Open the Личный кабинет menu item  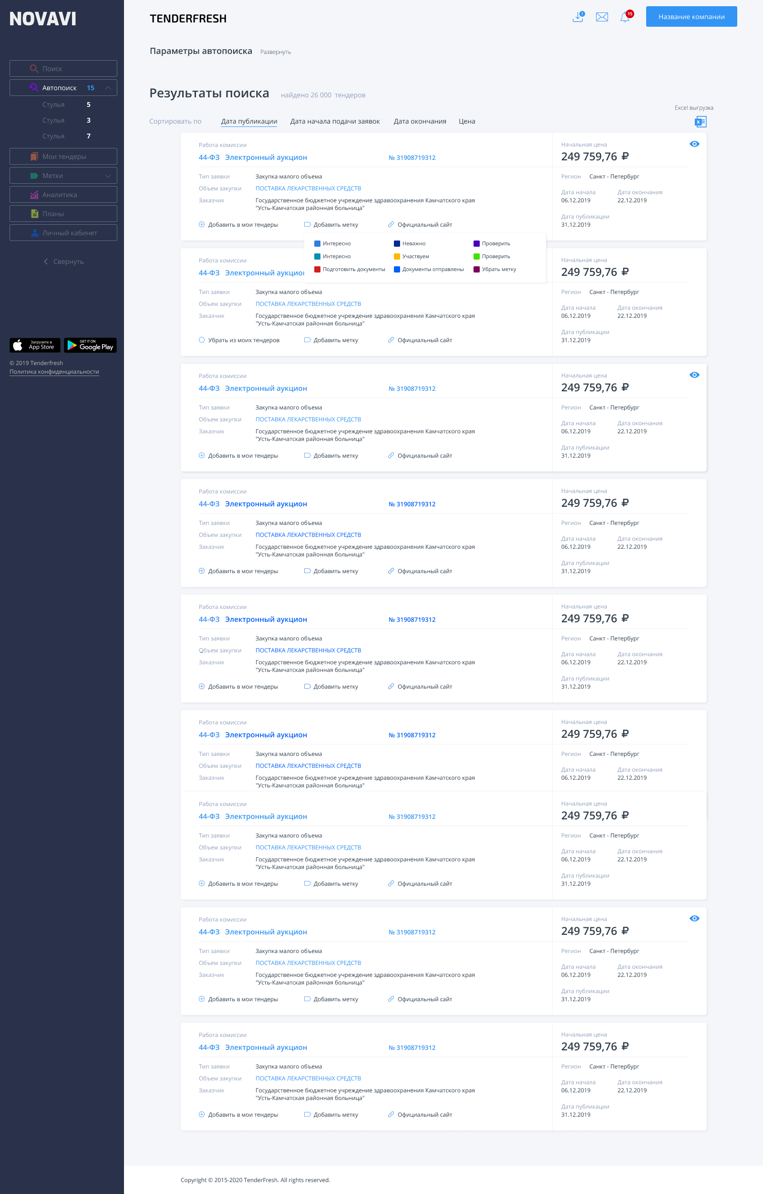pos(63,232)
